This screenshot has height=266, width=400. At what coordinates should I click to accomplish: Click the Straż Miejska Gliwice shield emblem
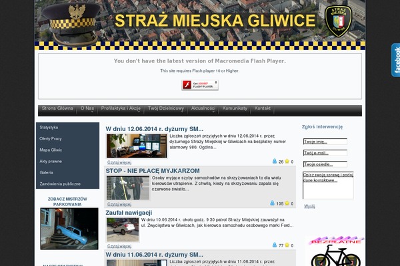pos(338,21)
